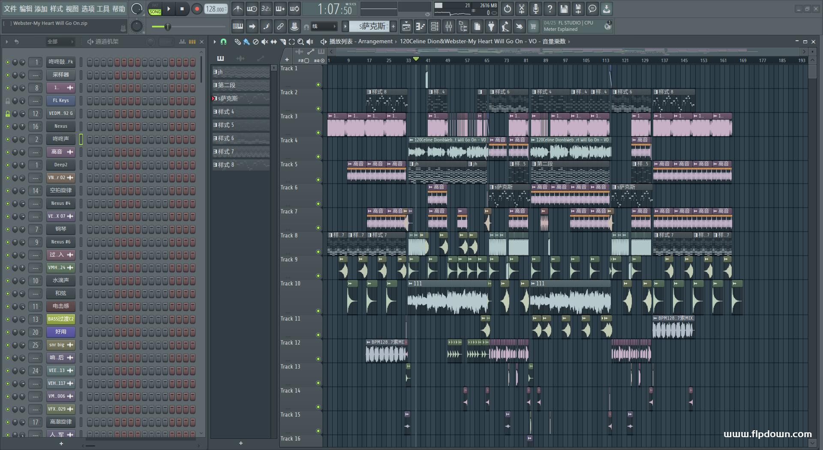Select the Playback speaker tool in playlist
Screen dimensions: 823x450
310,42
